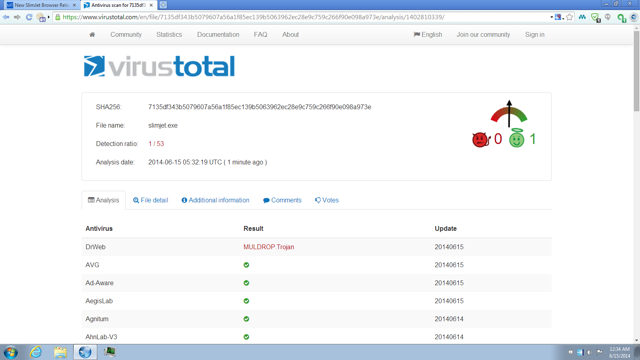Open the monitor app icon on taskbar
The image size is (640, 360).
pos(110,352)
